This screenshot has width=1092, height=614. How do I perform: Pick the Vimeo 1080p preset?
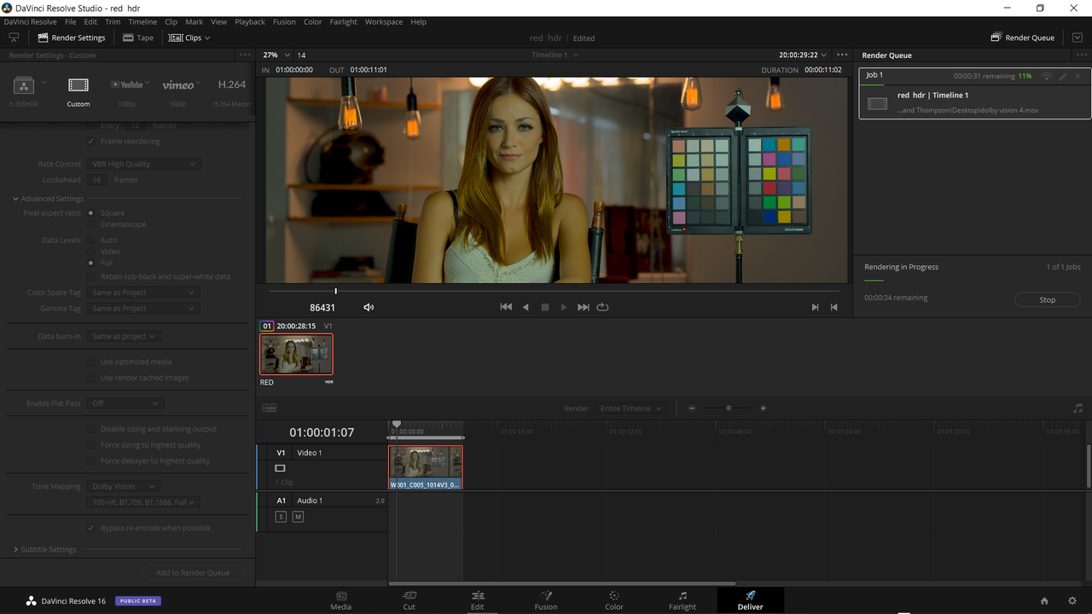178,91
